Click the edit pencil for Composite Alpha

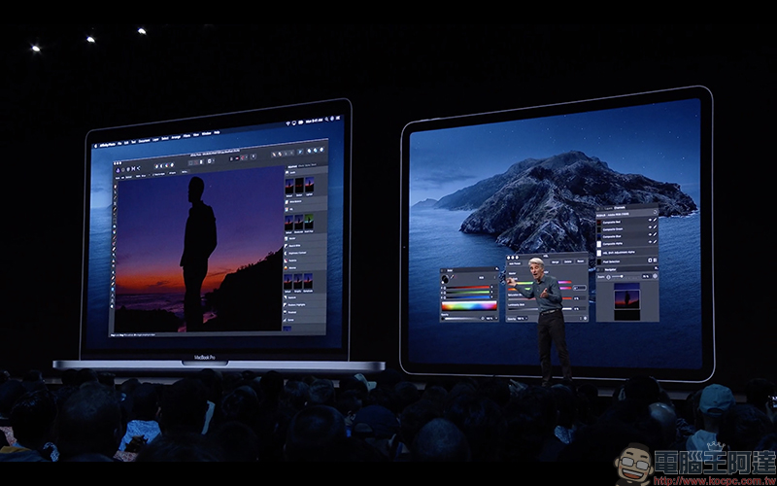pos(655,241)
